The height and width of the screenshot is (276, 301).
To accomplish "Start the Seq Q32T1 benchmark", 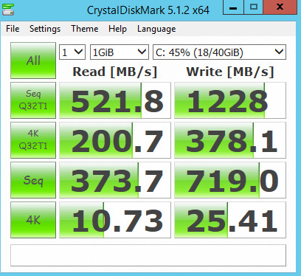I will 33,100.
